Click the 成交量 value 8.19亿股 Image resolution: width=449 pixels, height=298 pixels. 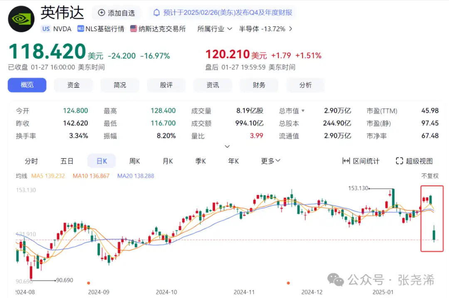pos(250,111)
